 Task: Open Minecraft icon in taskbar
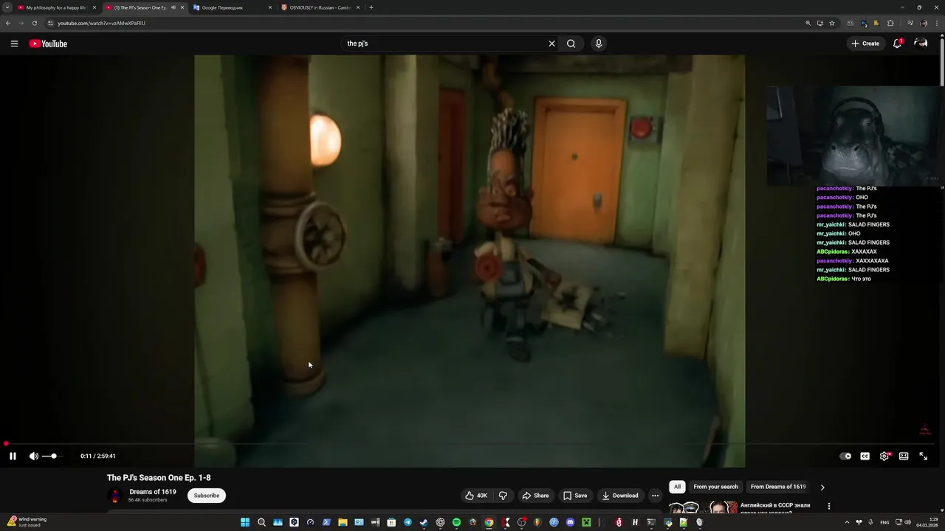point(586,522)
